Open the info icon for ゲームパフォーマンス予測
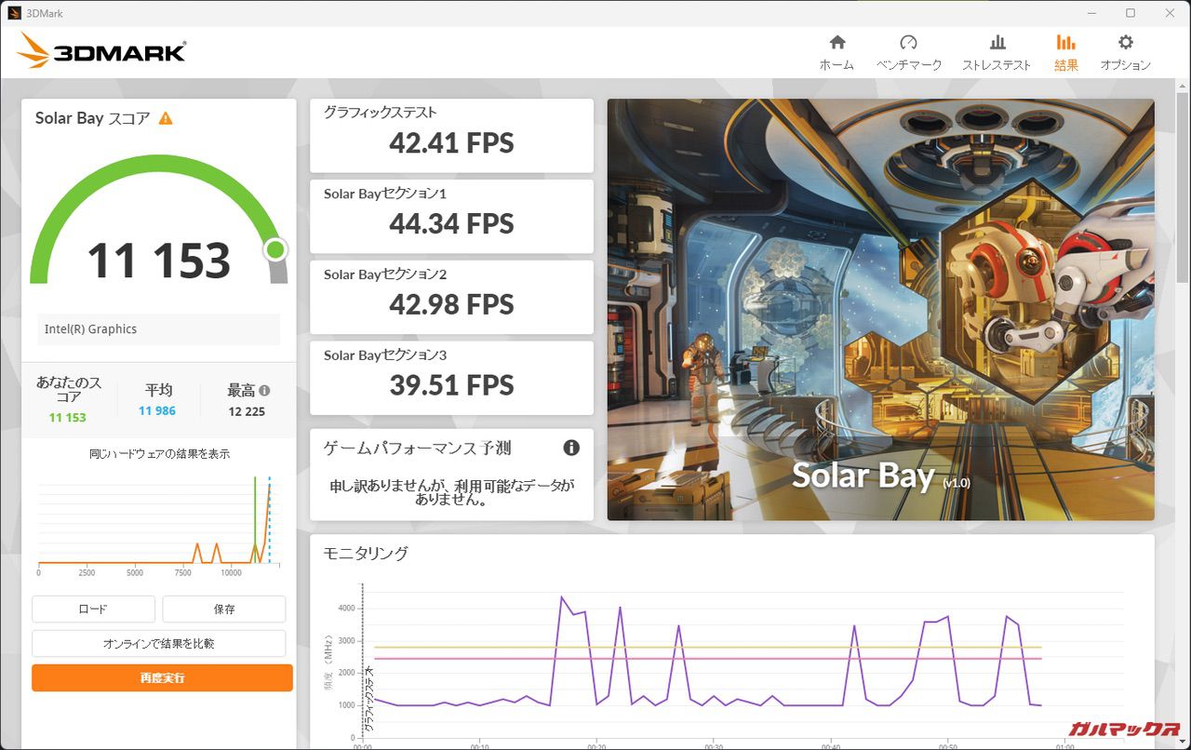This screenshot has width=1191, height=750. 571,448
